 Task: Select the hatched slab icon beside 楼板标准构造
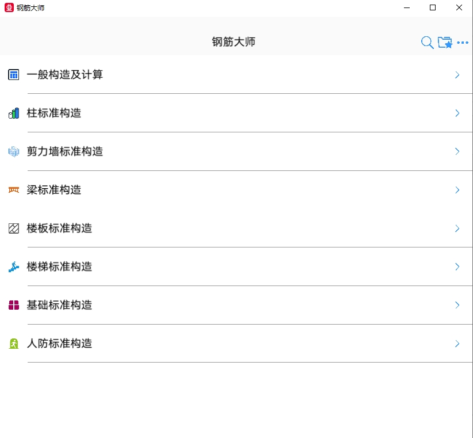13,228
